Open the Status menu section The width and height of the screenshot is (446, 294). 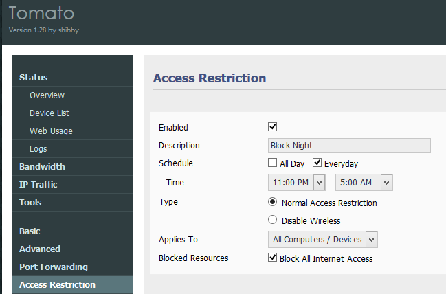coord(33,78)
